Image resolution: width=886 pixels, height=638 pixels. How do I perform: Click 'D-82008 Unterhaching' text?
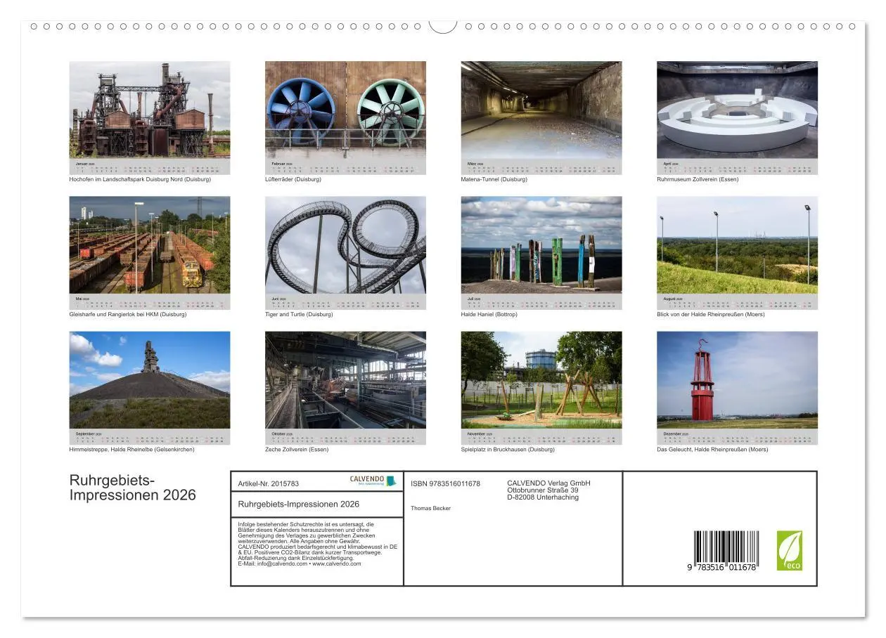(543, 497)
